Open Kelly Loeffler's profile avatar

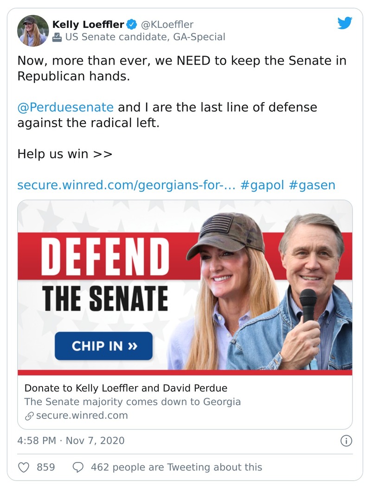click(x=33, y=31)
